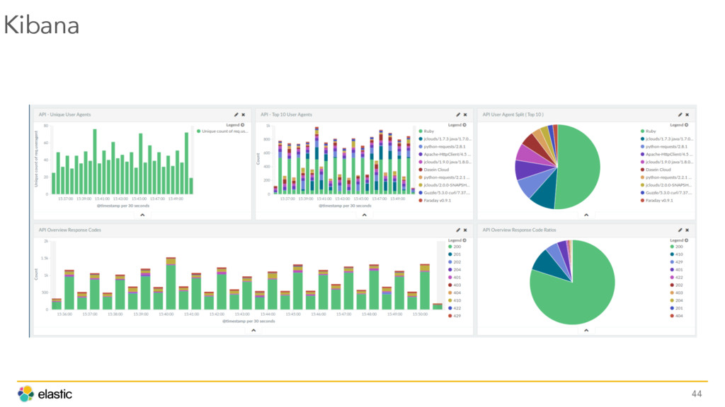Remove the API - Unique User Agents panel
Viewport: 725px width, 407px height.
pyautogui.click(x=244, y=114)
